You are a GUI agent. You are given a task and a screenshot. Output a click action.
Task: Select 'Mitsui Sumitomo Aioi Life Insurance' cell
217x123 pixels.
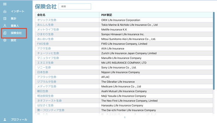[x=156, y=39]
